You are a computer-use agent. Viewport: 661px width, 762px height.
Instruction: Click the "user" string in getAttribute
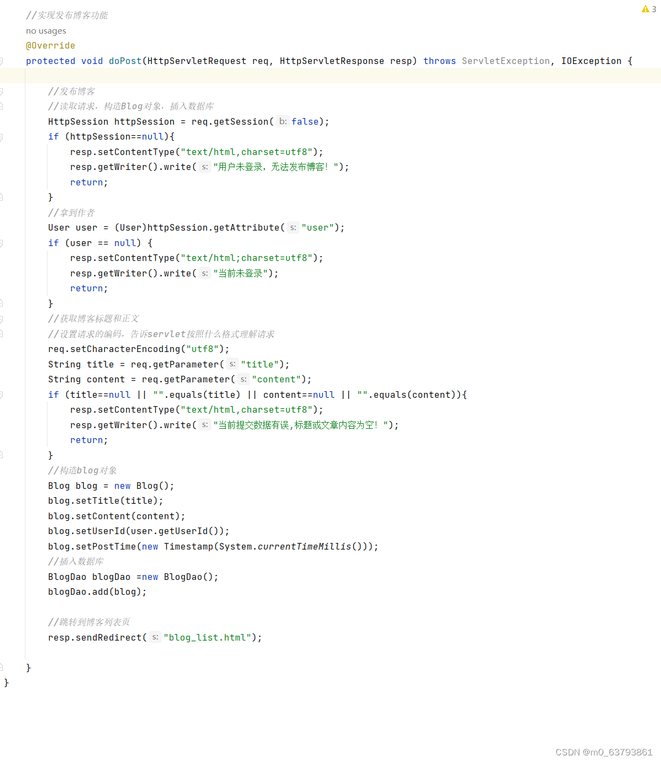318,228
